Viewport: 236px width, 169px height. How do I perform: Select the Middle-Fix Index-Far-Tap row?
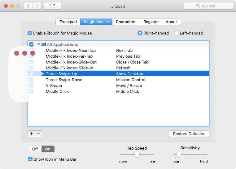point(118,56)
